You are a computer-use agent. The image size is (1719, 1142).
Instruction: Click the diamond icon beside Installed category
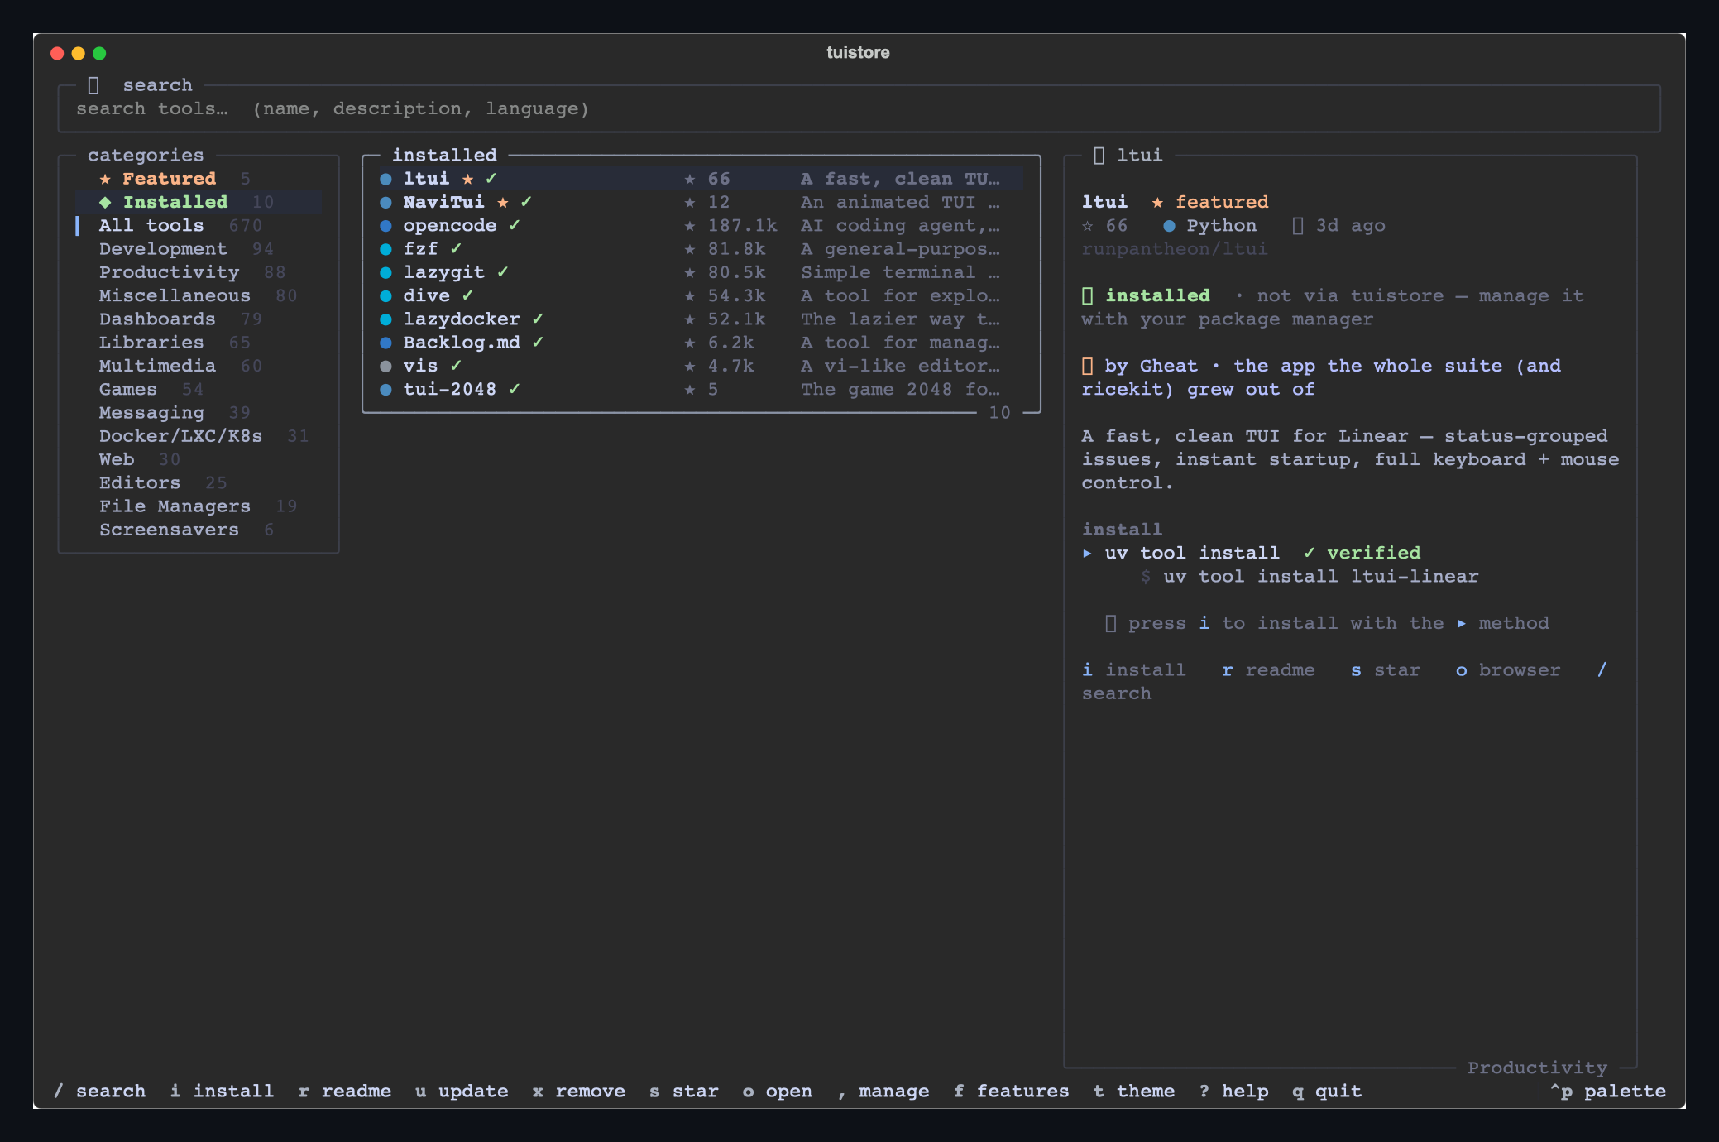[105, 202]
